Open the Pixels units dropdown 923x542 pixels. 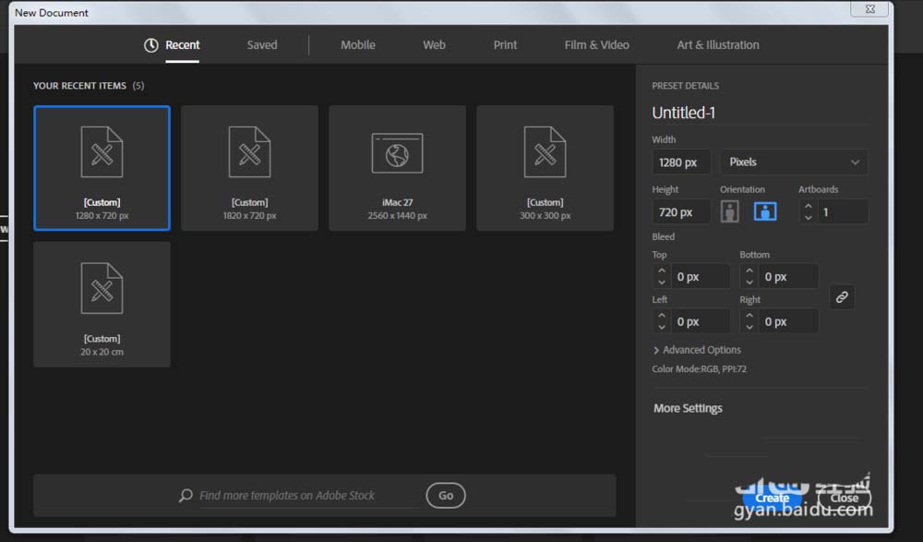(794, 163)
